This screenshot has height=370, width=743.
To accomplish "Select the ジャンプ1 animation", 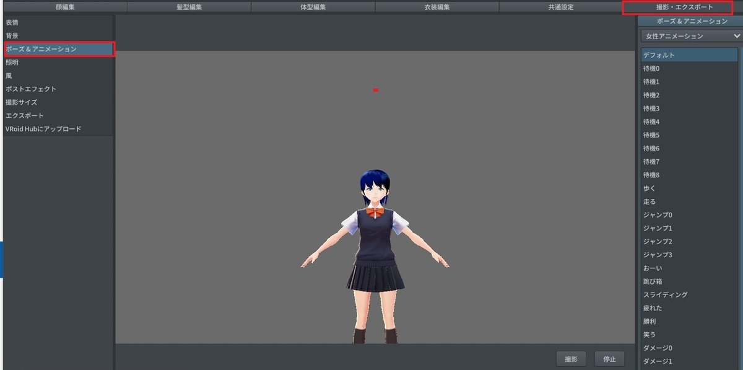I will click(690, 229).
